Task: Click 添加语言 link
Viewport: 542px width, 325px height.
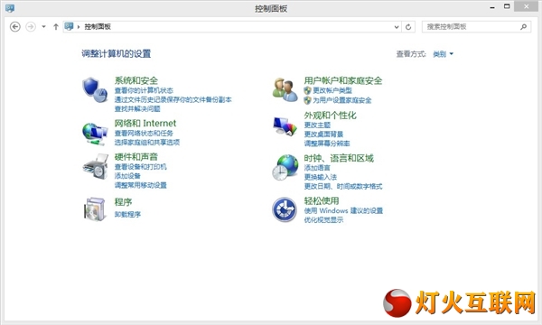Action: (317, 168)
